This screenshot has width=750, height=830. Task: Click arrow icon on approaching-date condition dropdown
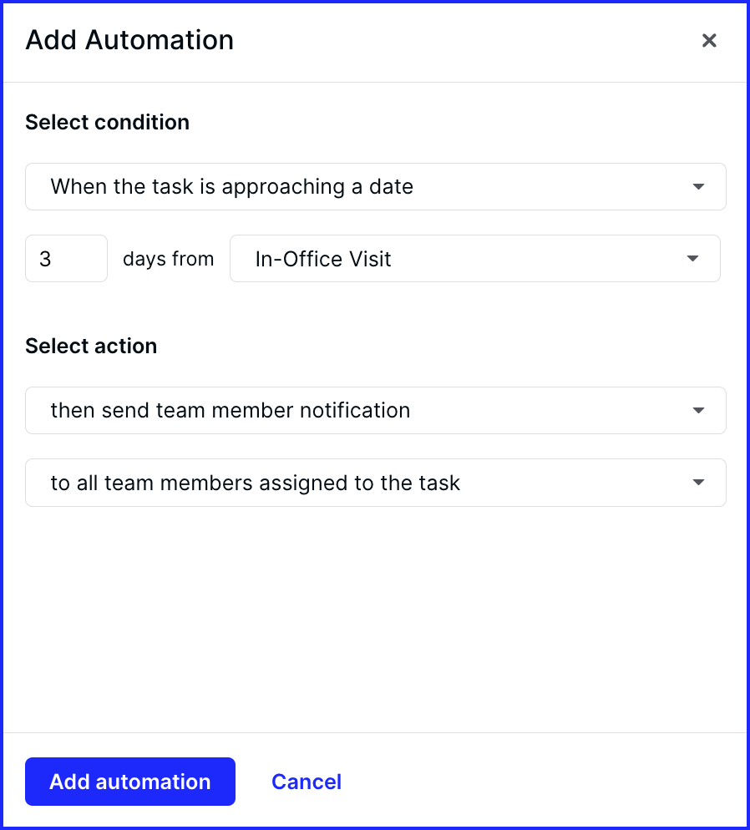point(698,186)
